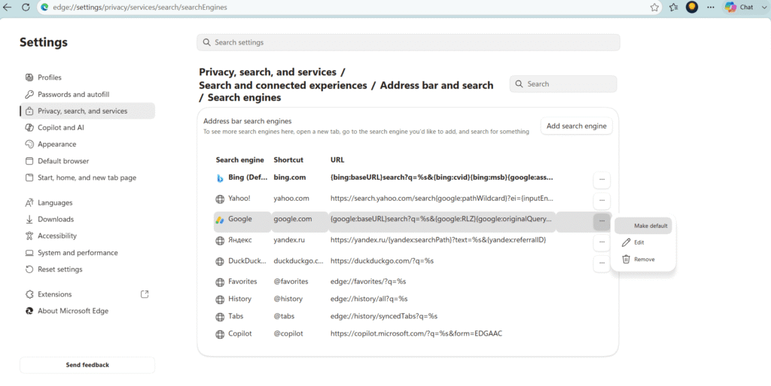The image size is (771, 386).
Task: Open Copilot and AI settings
Action: [87, 128]
